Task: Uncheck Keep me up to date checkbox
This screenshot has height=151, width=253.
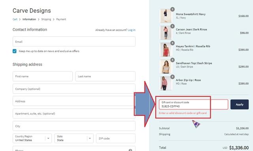Action: tap(15, 51)
